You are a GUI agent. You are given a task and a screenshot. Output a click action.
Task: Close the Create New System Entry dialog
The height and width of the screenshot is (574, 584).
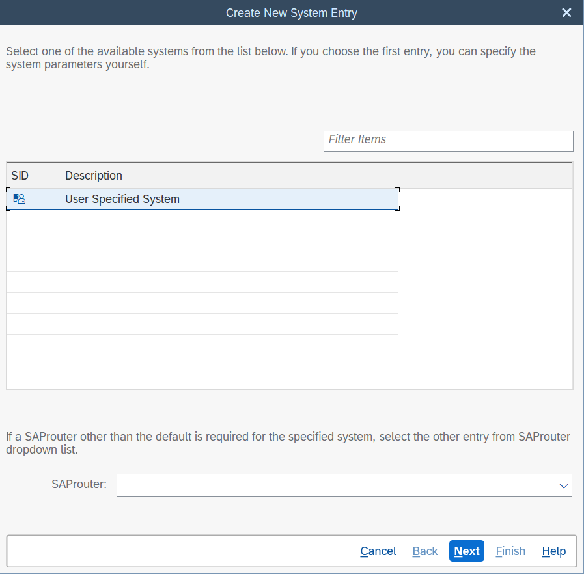(x=566, y=12)
